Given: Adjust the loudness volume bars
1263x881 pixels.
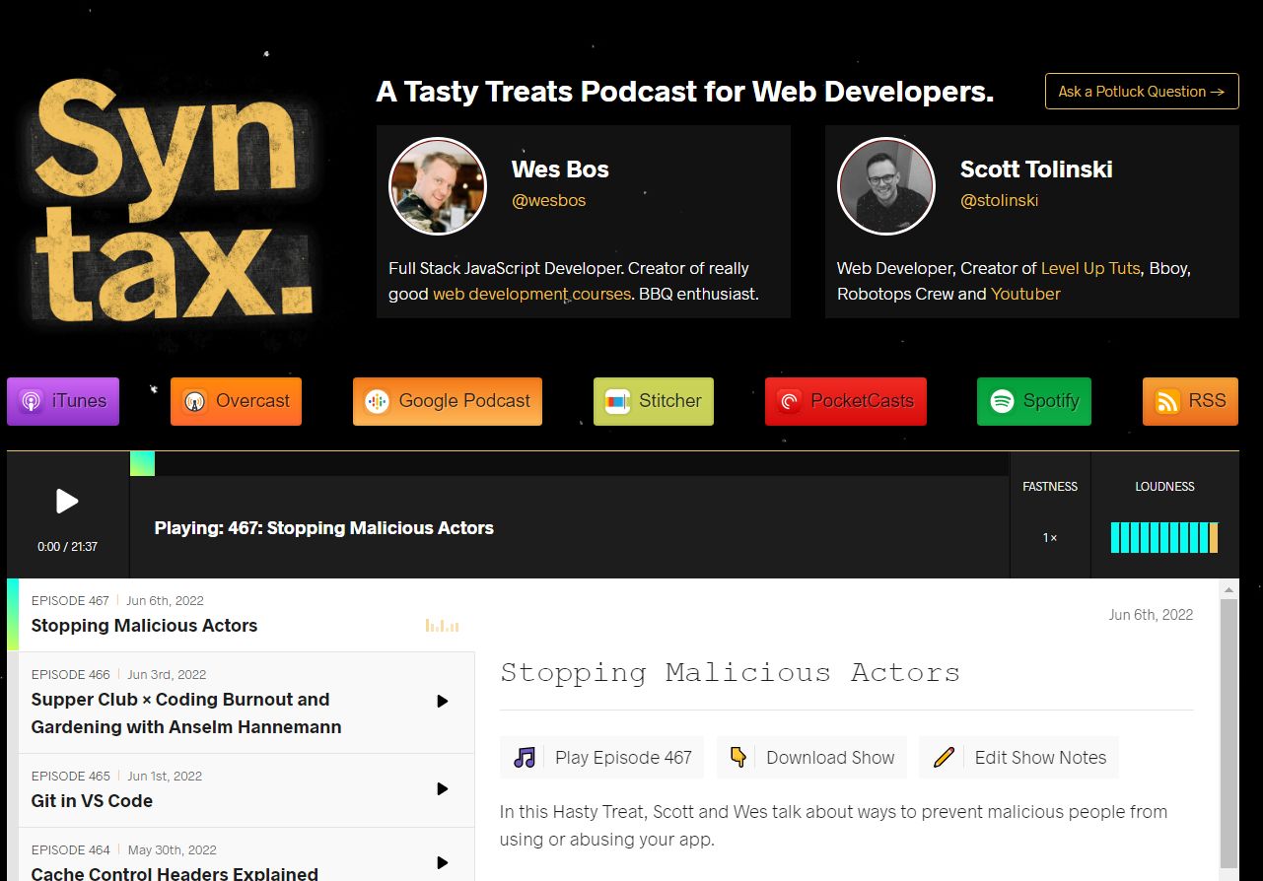Looking at the screenshot, I should [x=1164, y=538].
